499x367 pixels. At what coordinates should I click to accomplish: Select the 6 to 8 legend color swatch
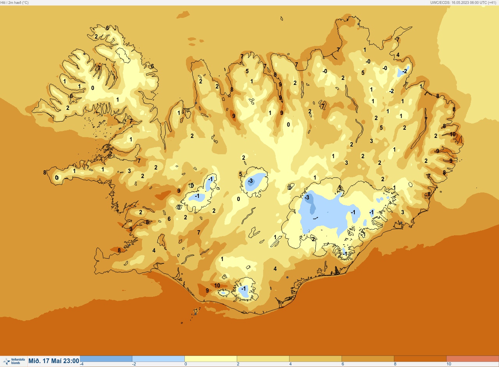click(x=368, y=359)
